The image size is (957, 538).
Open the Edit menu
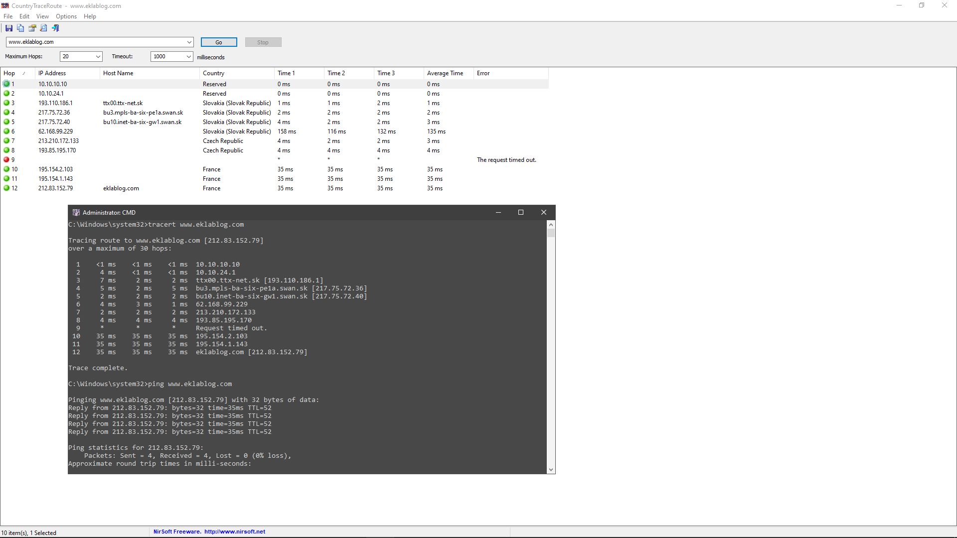coord(24,16)
